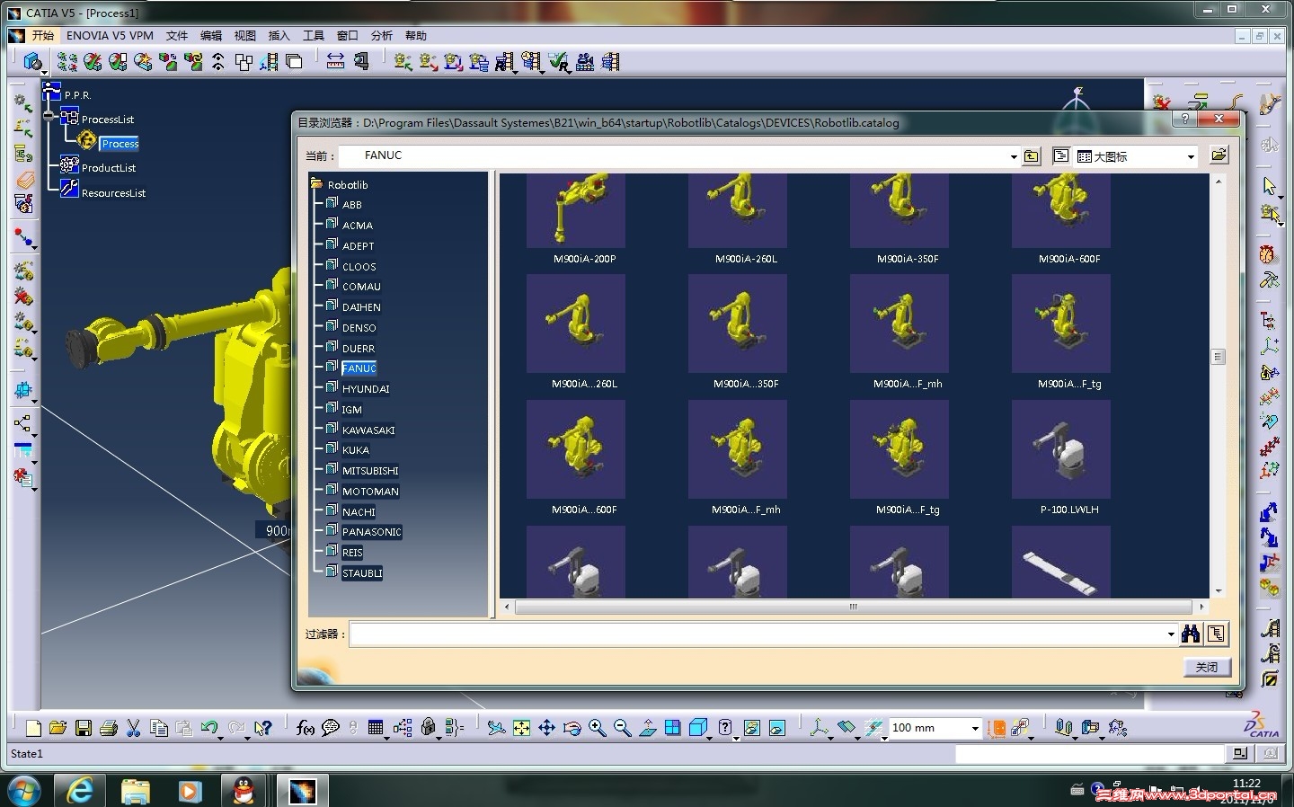Go up one chapter level button
This screenshot has width=1294, height=807.
[x=1032, y=156]
